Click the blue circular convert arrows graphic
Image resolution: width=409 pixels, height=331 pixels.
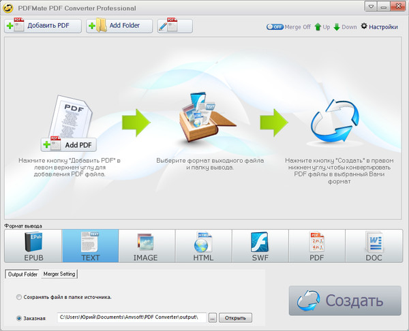click(335, 121)
